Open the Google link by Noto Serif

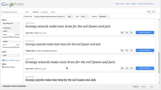click(x=44, y=69)
